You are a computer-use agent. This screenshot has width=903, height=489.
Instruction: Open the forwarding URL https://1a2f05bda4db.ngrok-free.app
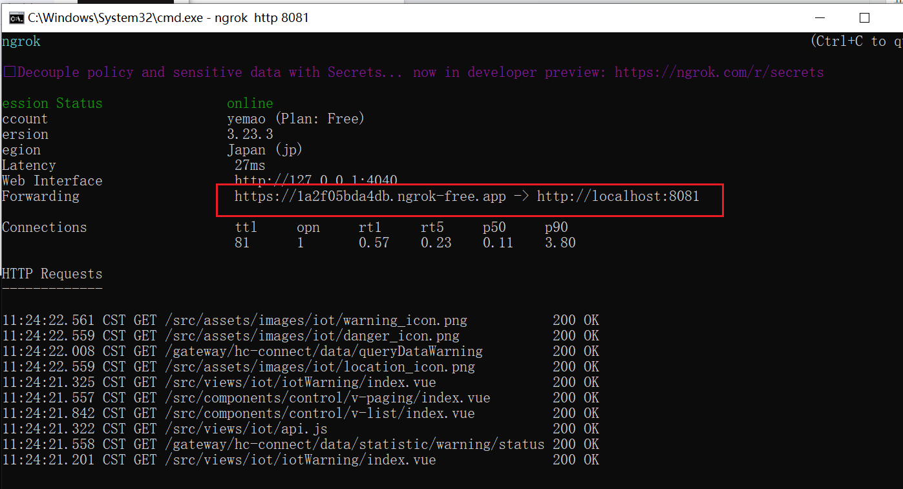370,196
